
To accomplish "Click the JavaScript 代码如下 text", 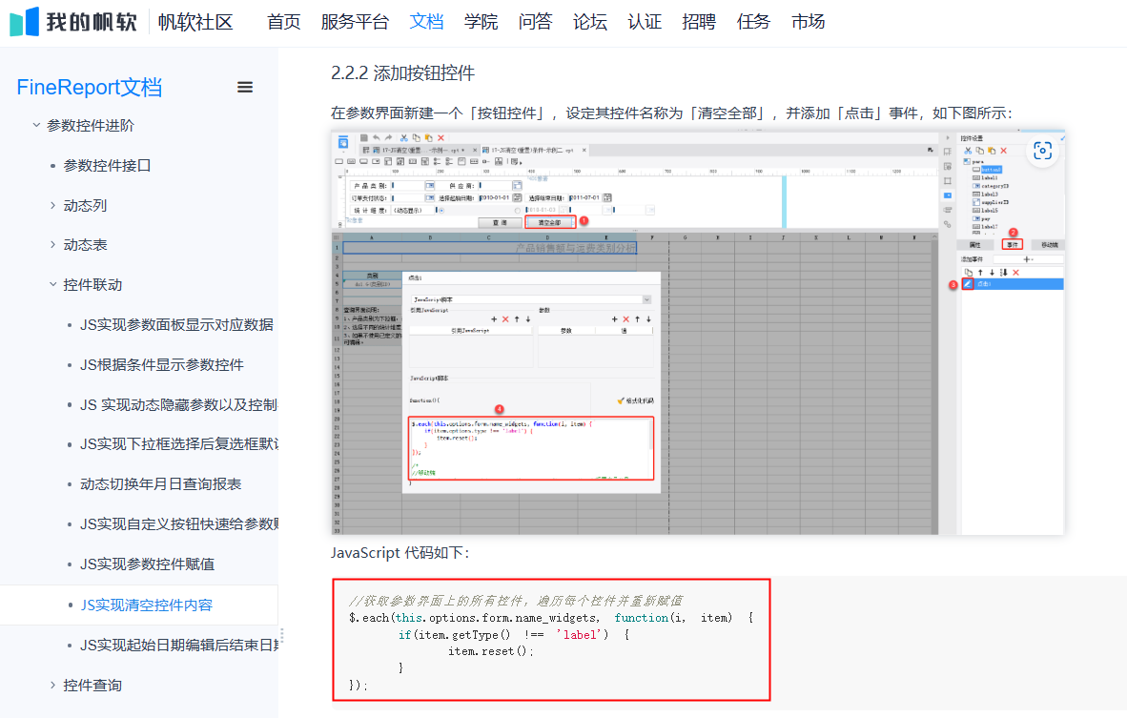I will click(400, 553).
